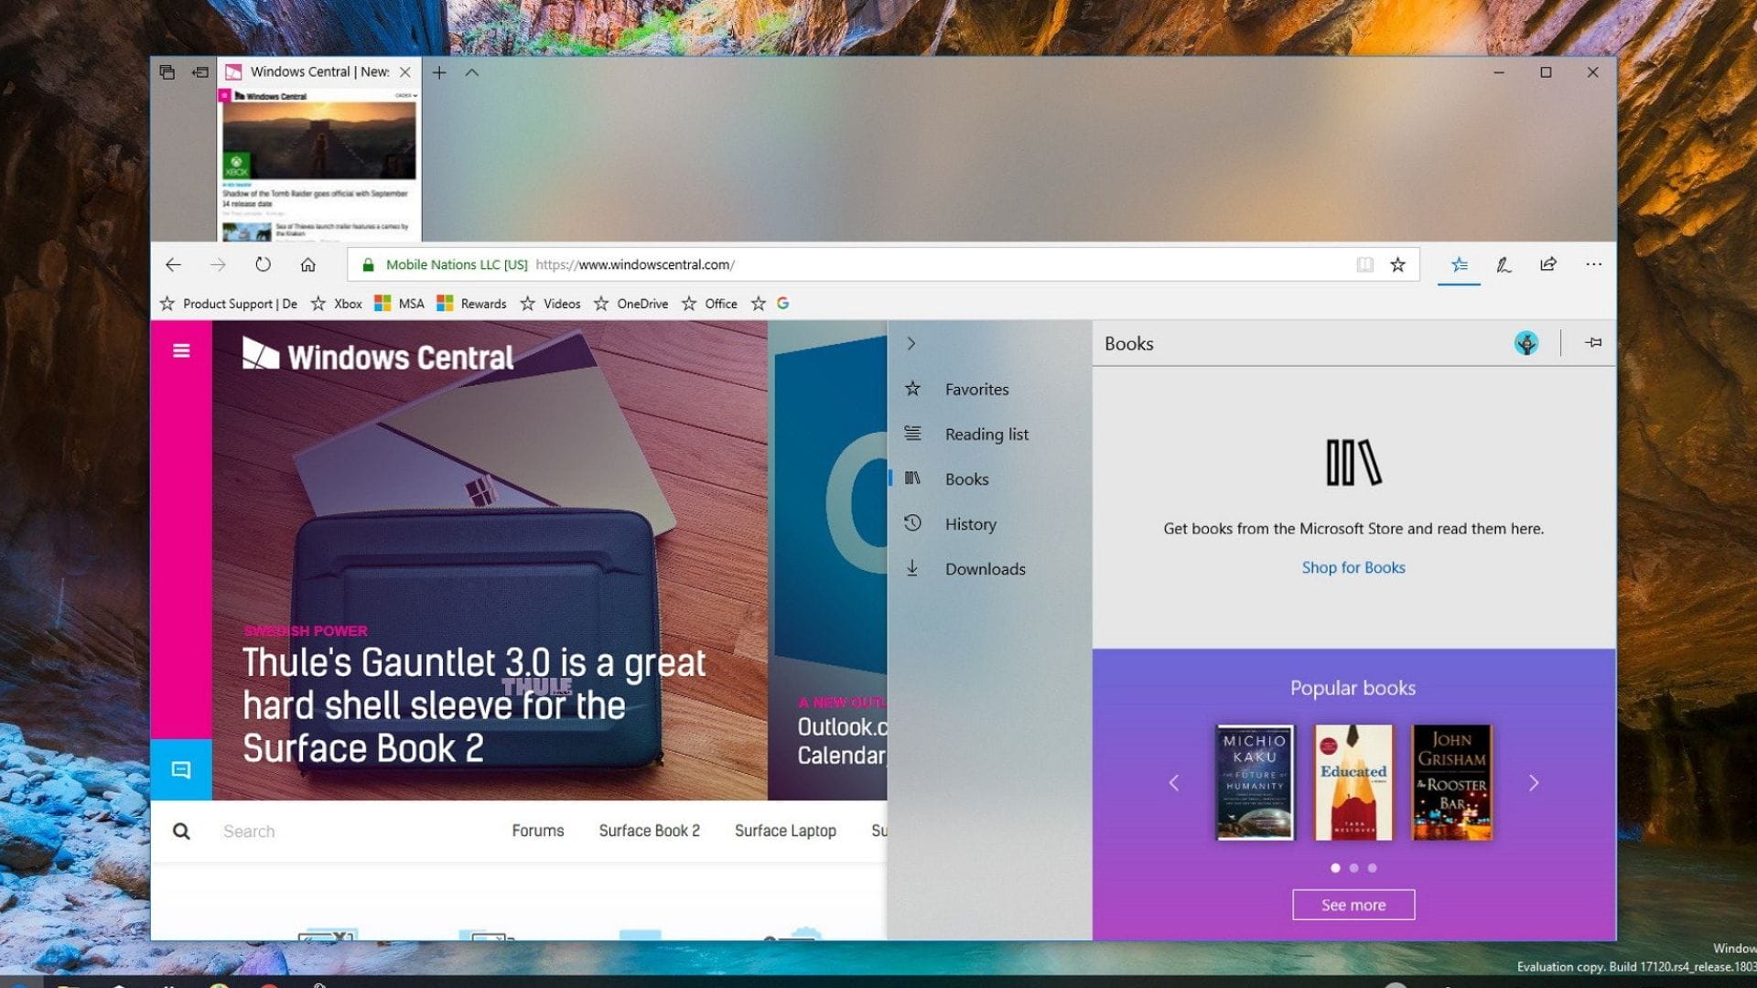Screen dimensions: 1757x988
Task: Open the comments chat icon
Action: click(181, 769)
